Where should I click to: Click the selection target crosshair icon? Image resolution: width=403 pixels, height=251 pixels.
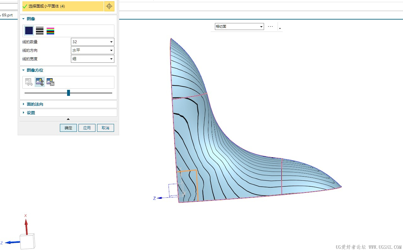tap(109, 6)
